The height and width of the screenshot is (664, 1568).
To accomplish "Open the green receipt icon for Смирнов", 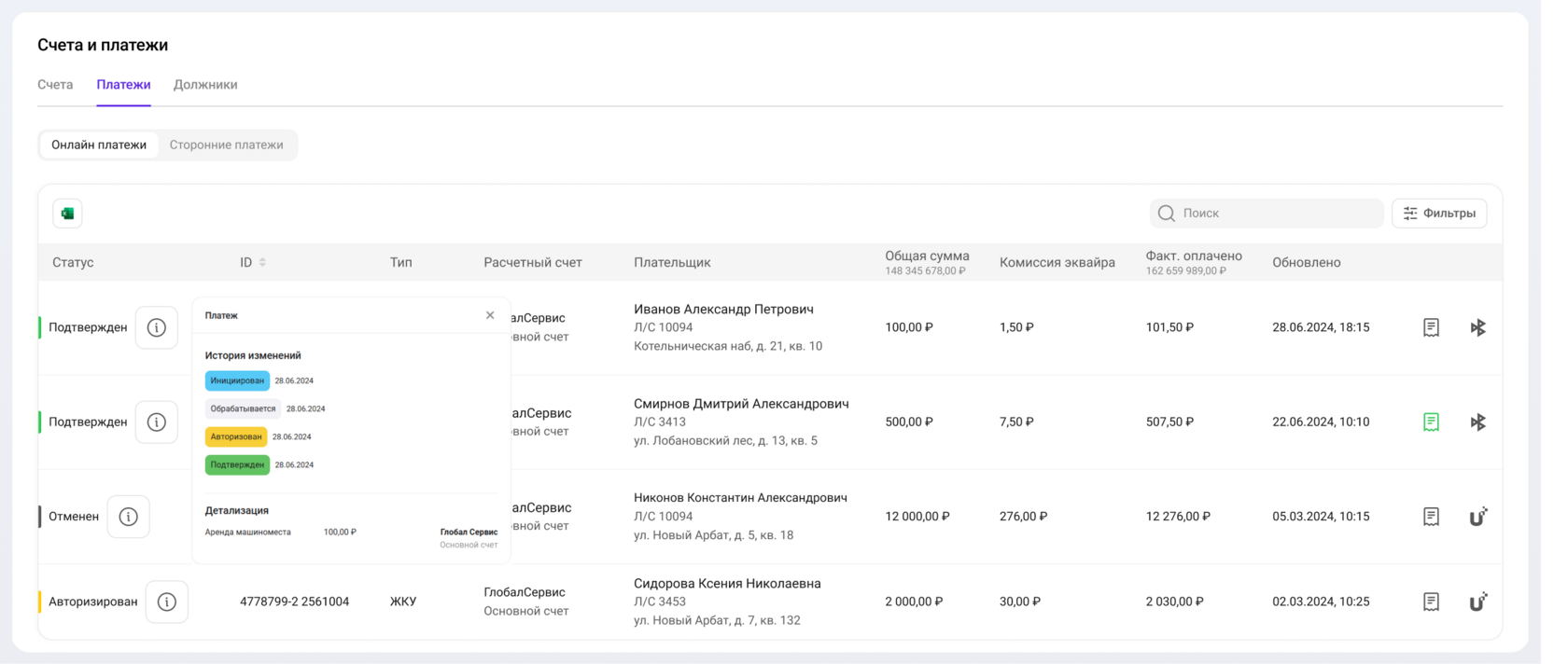I will pos(1431,422).
